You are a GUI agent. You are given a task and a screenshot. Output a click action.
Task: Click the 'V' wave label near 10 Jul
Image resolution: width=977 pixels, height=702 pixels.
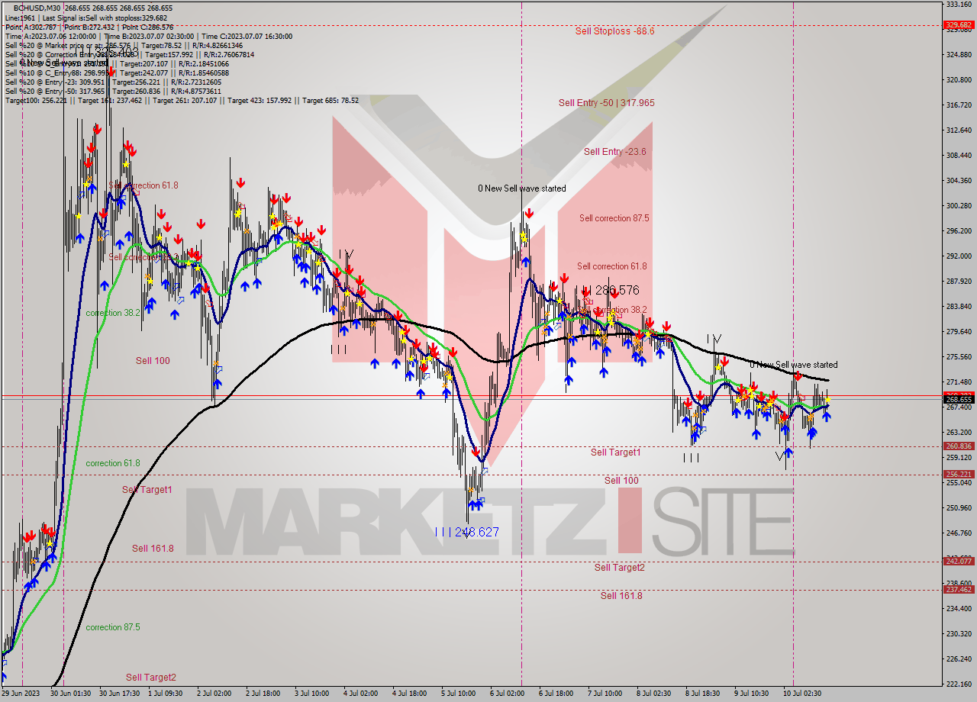pyautogui.click(x=779, y=456)
